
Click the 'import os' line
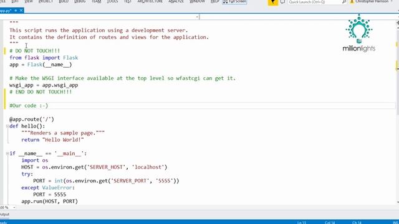pos(35,161)
